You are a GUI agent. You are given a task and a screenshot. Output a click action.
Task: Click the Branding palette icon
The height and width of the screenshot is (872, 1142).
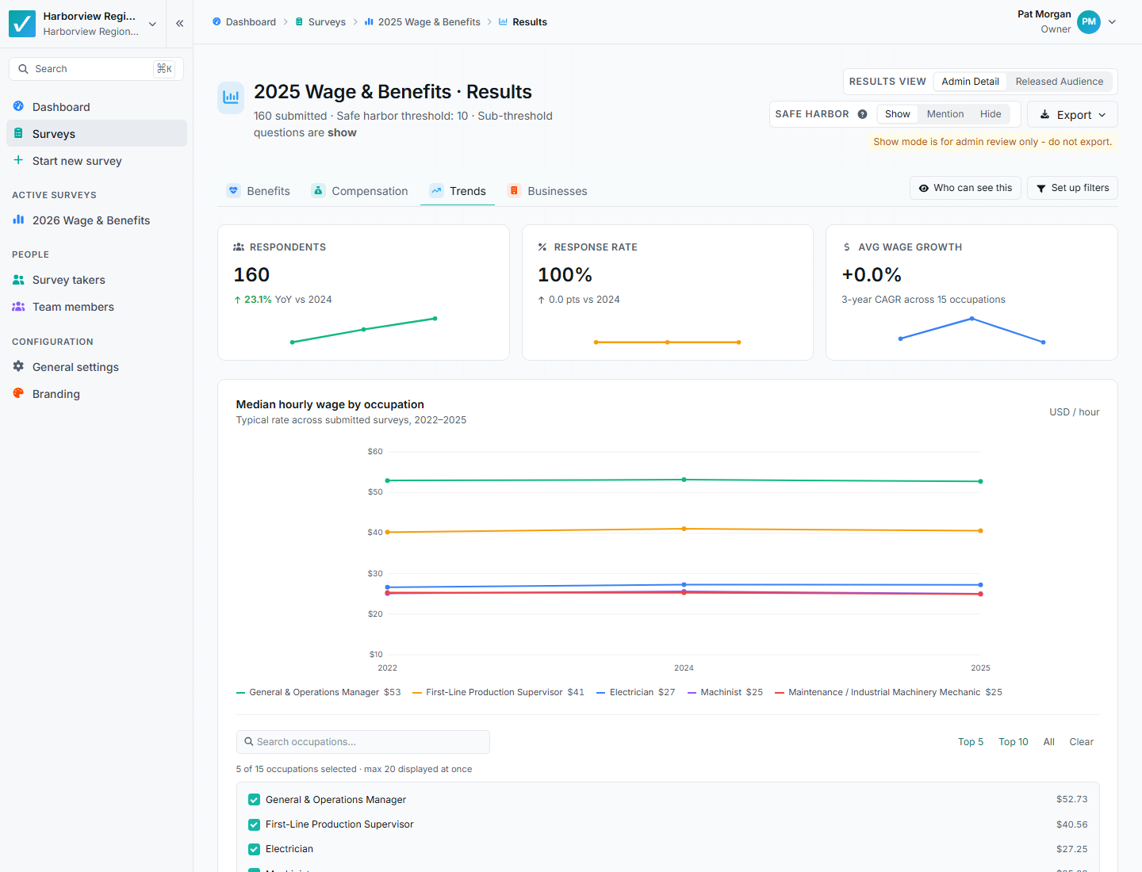click(18, 393)
